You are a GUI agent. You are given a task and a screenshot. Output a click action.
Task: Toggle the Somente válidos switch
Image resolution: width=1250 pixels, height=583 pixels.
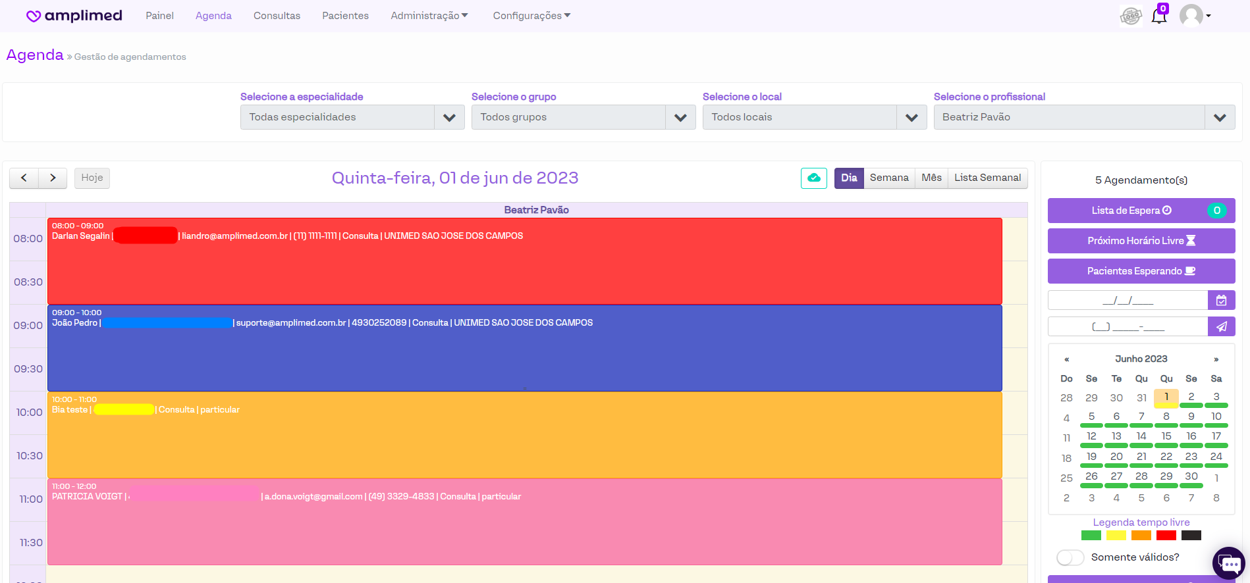pos(1070,557)
